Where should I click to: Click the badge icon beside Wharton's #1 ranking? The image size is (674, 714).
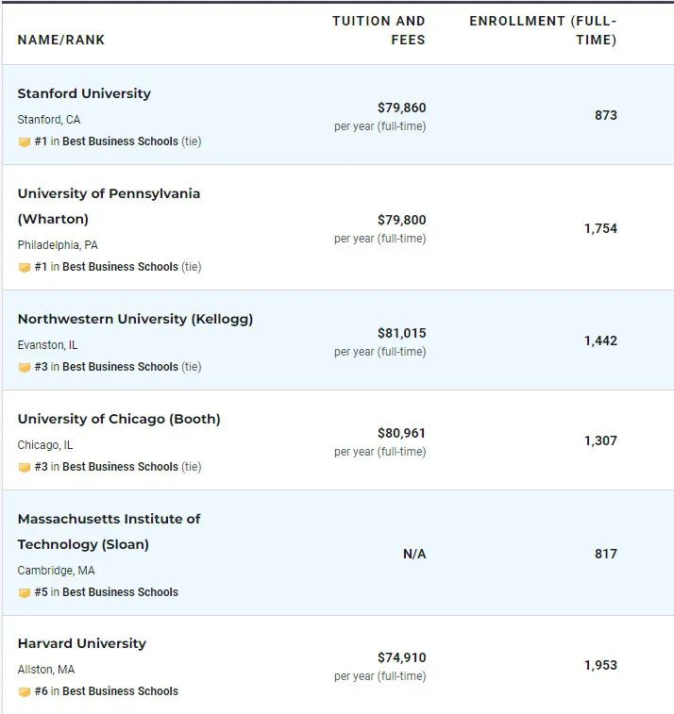point(25,267)
